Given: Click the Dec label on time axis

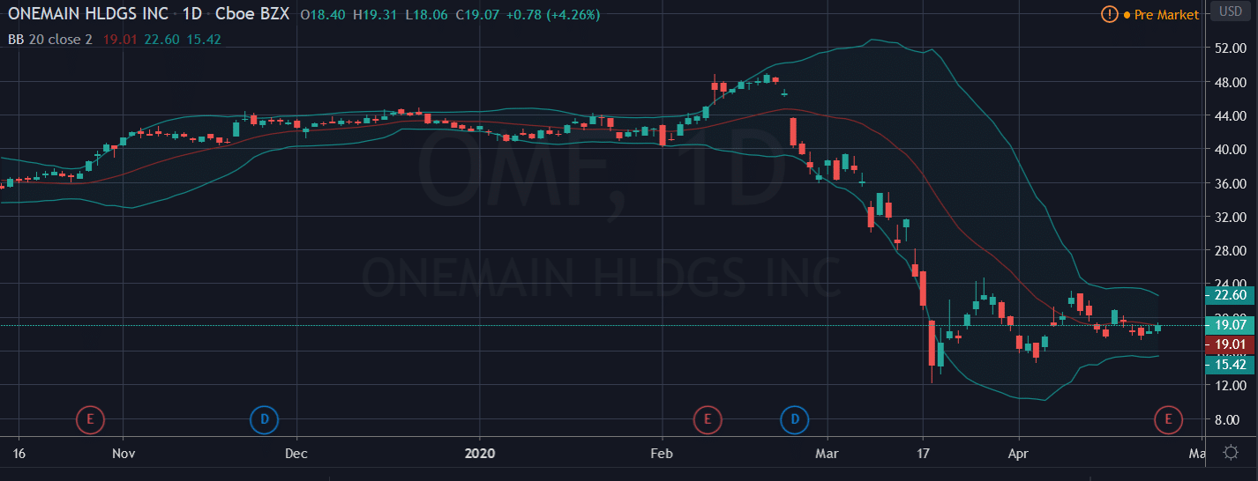Looking at the screenshot, I should (297, 454).
